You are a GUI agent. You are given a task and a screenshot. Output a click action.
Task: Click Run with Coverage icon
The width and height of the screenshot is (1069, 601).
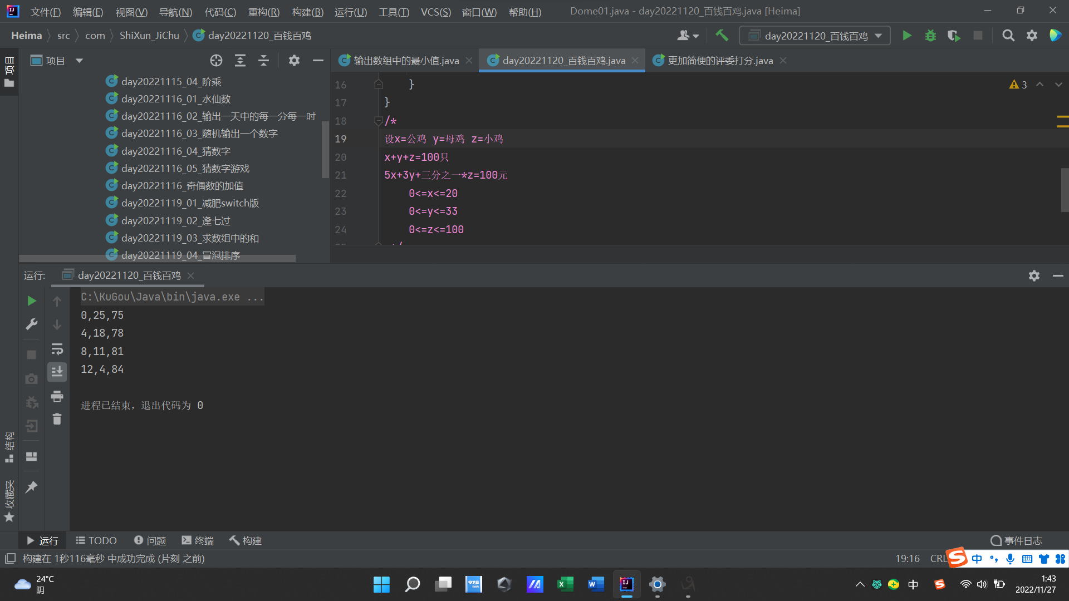[x=954, y=36]
